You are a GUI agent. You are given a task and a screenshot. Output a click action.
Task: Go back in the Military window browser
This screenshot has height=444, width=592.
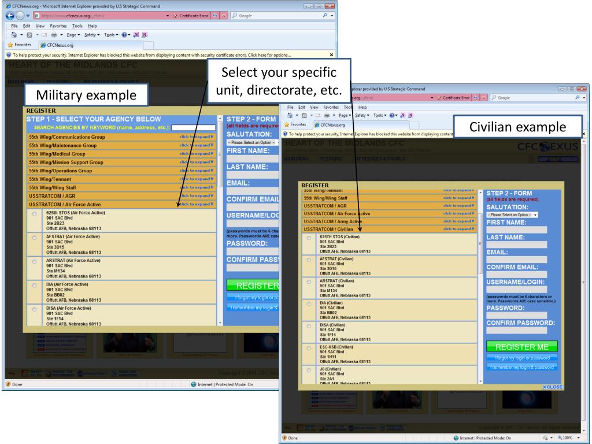click(10, 16)
